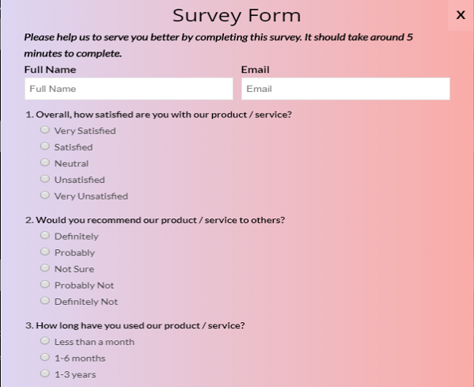This screenshot has height=387, width=474.
Task: Select the Very Unsatisfied radio option
Action: point(45,195)
